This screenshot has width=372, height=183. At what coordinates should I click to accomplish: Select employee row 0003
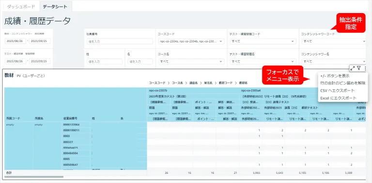(x=66, y=136)
